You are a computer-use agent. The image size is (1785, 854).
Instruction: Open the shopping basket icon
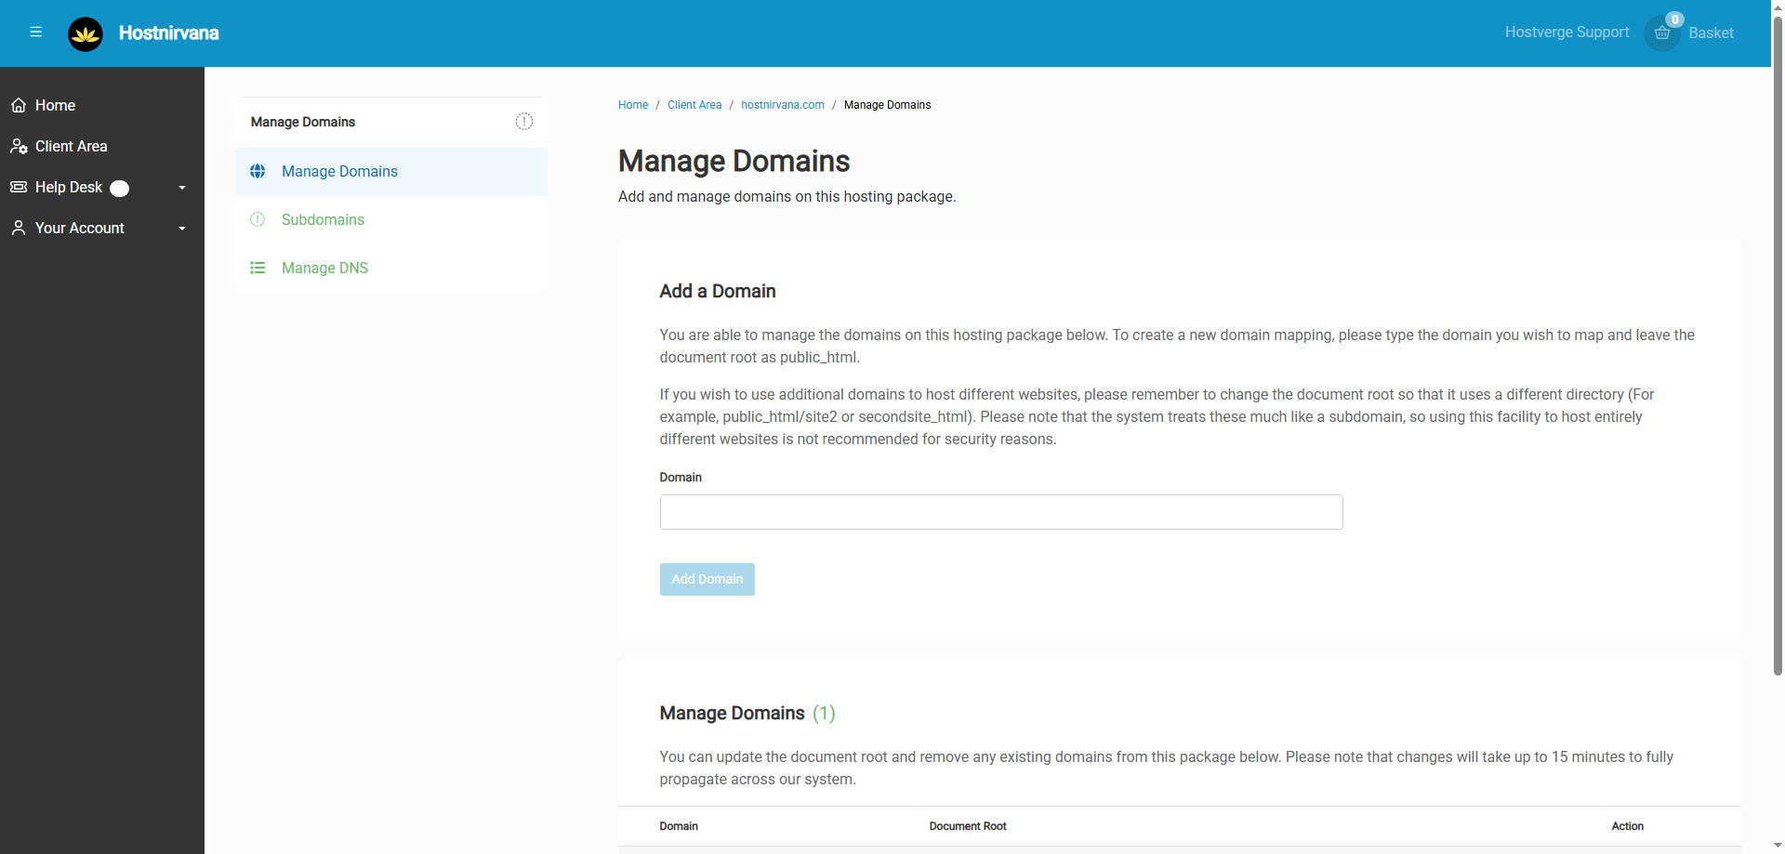[x=1661, y=33]
